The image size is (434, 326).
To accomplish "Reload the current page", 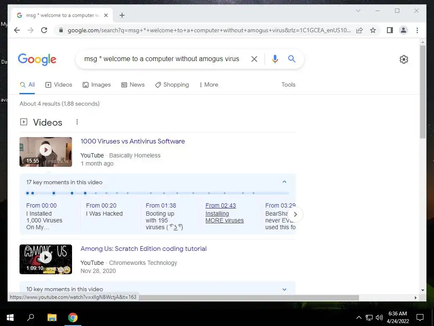I will 44,30.
